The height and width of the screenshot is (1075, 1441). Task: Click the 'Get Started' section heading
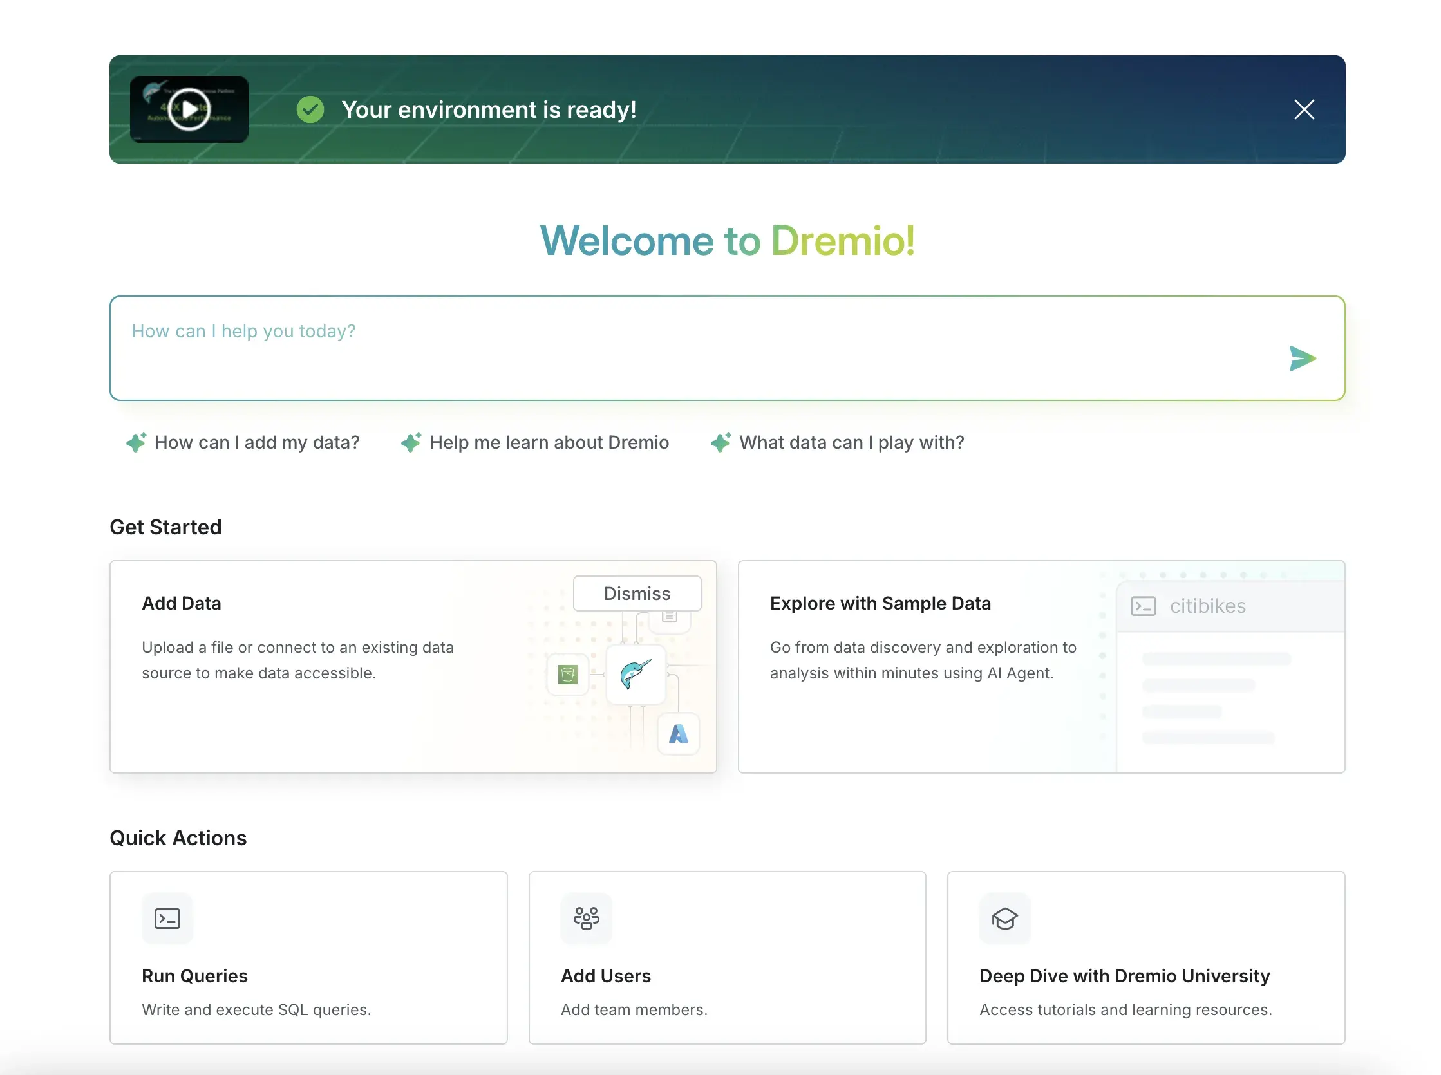[x=165, y=527]
